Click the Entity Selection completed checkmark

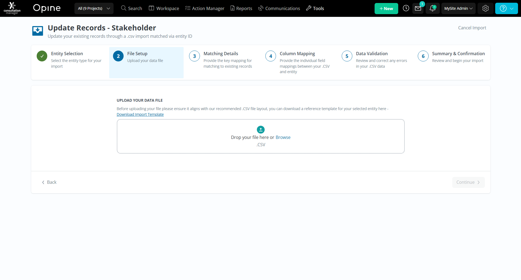tap(42, 56)
